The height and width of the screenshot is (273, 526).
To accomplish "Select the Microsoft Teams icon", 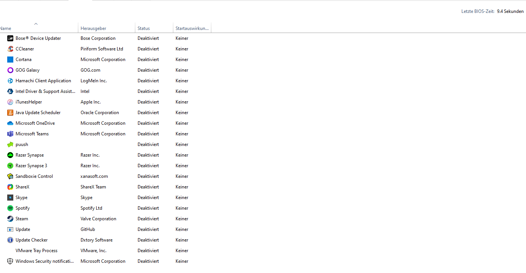I will (x=10, y=134).
